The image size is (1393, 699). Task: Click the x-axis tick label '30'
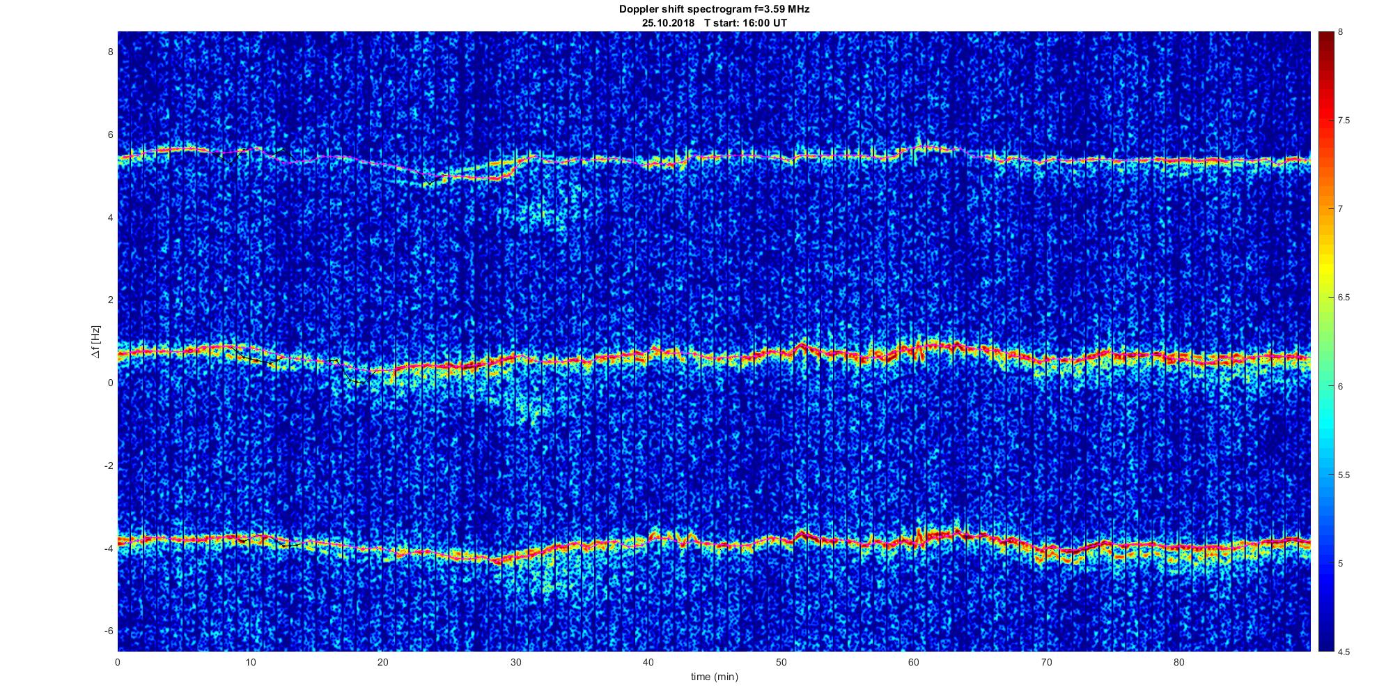515,662
